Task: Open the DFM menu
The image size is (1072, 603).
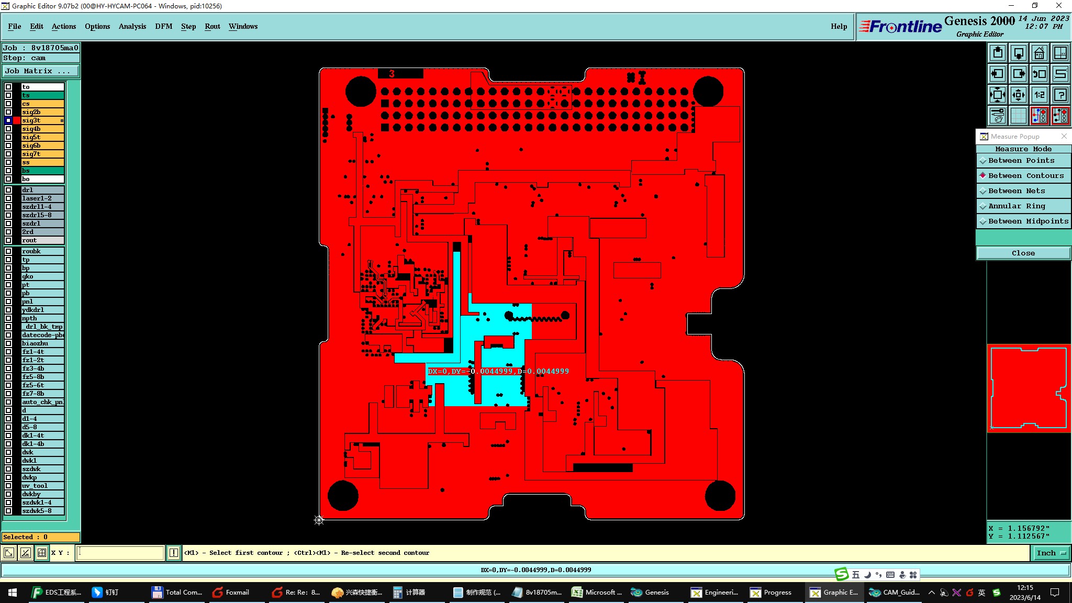Action: pos(163,26)
